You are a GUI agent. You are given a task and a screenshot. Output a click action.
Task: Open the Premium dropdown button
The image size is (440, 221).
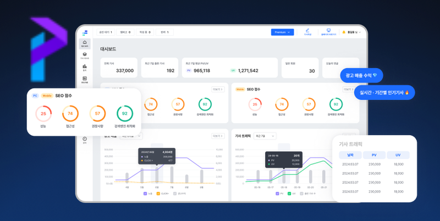point(282,32)
